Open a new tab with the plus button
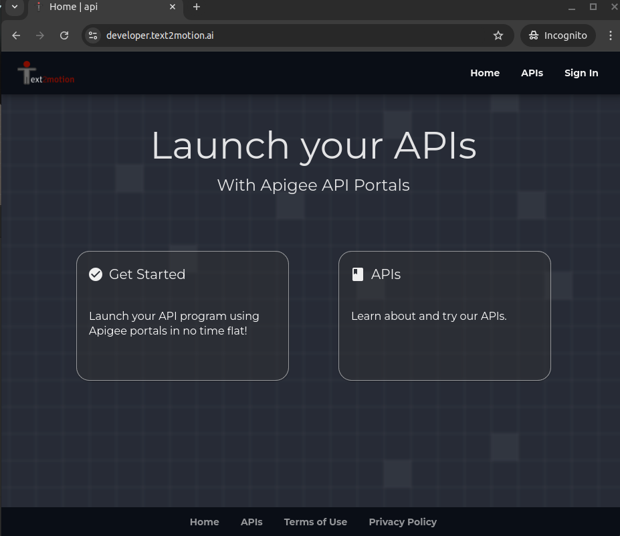 pos(197,7)
